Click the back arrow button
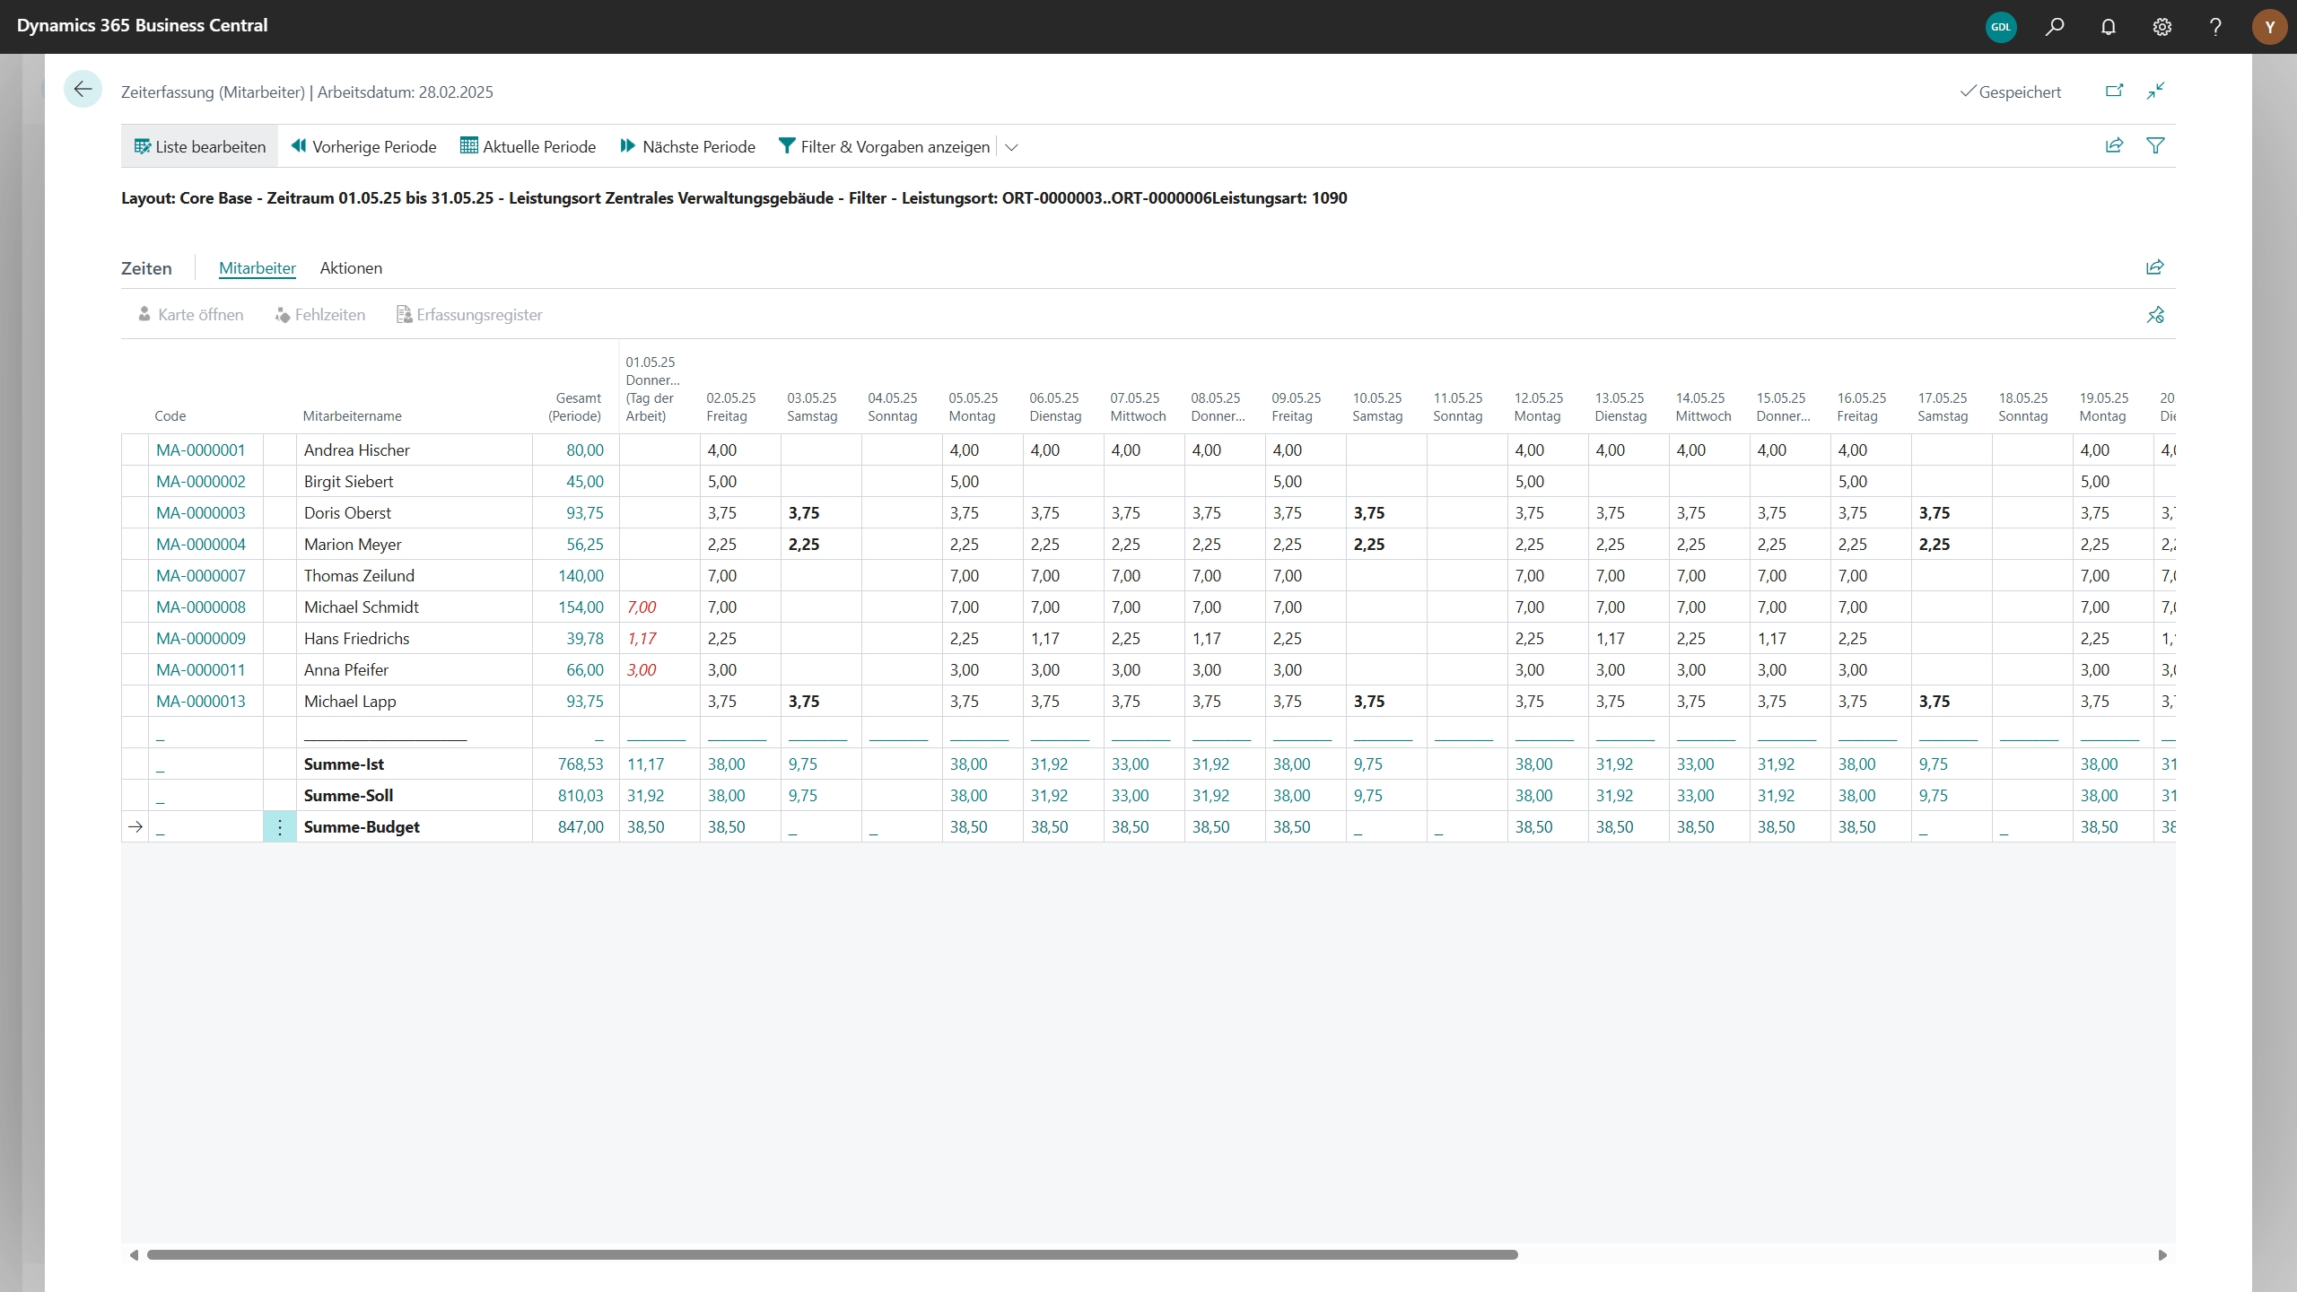The image size is (2297, 1292). click(83, 89)
